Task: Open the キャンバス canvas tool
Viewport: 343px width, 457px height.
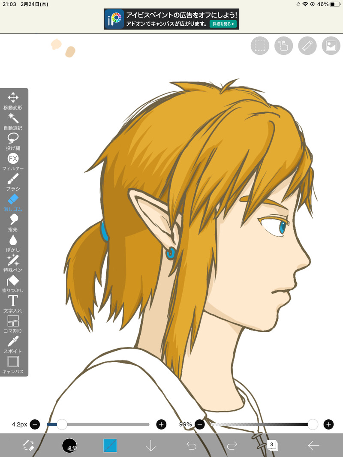Action: click(x=13, y=365)
